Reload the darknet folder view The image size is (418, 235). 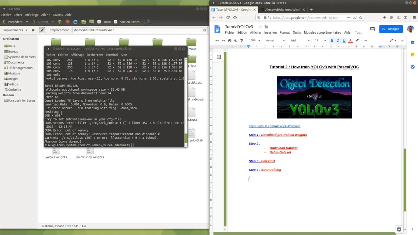pos(75,22)
